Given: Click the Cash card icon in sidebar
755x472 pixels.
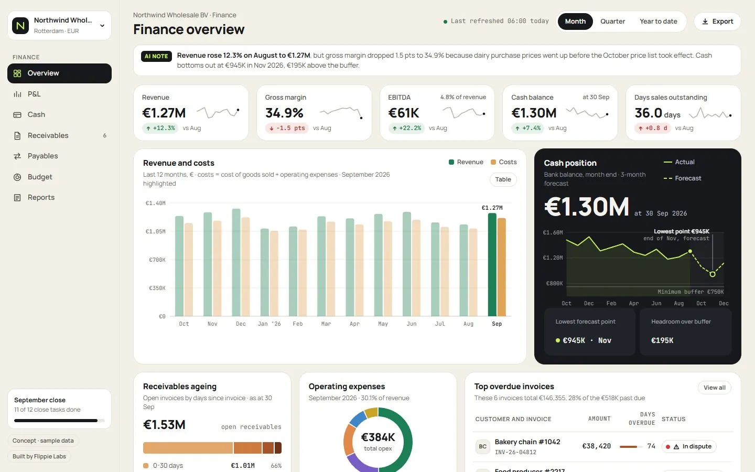Looking at the screenshot, I should (17, 115).
